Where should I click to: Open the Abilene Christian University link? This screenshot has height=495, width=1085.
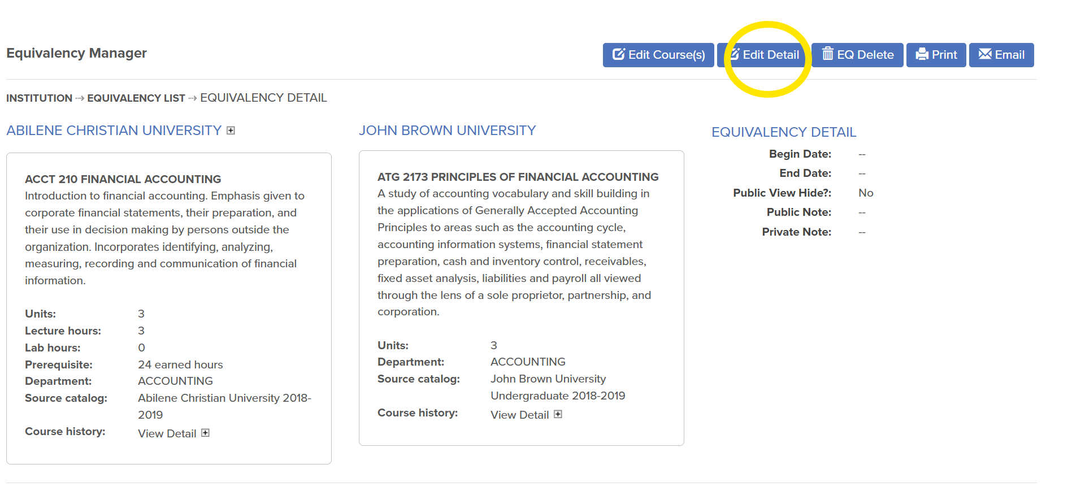tap(114, 131)
